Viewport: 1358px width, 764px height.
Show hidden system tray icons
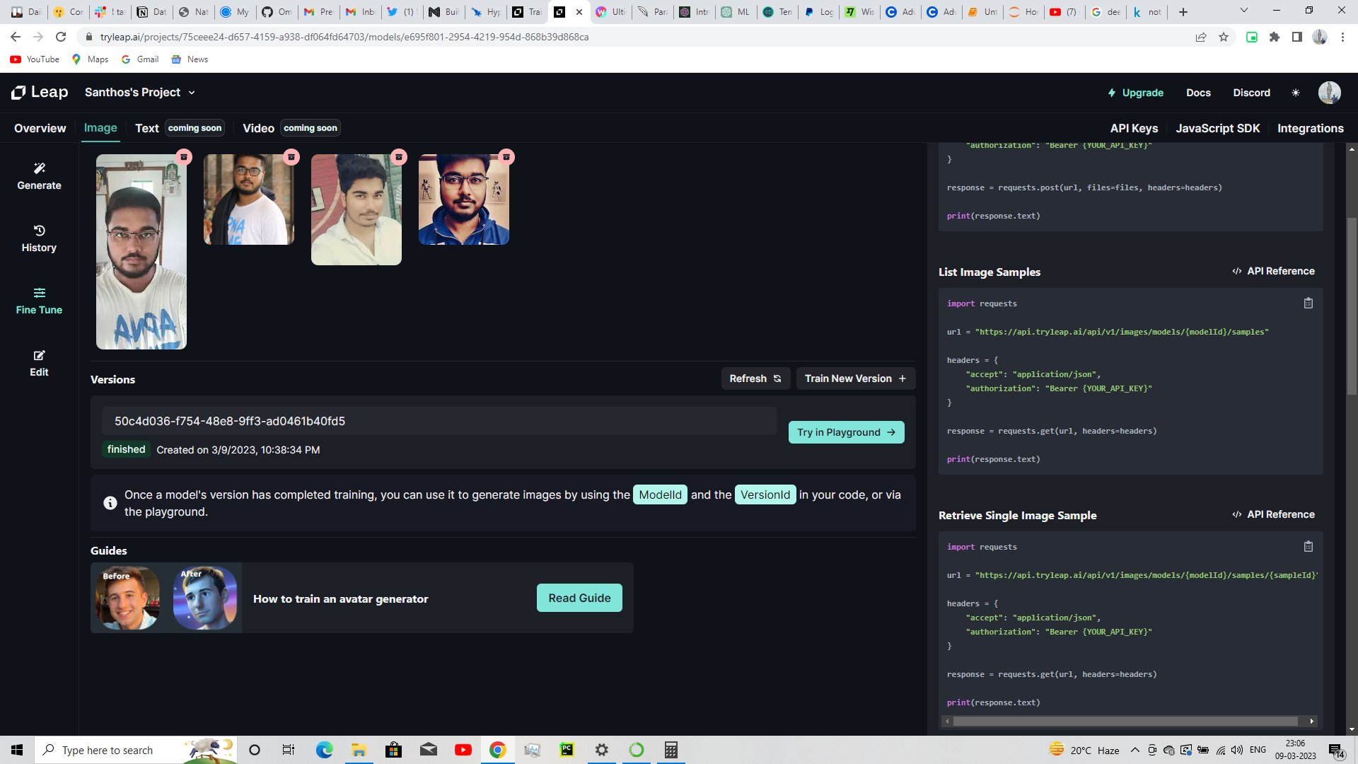[x=1134, y=750]
